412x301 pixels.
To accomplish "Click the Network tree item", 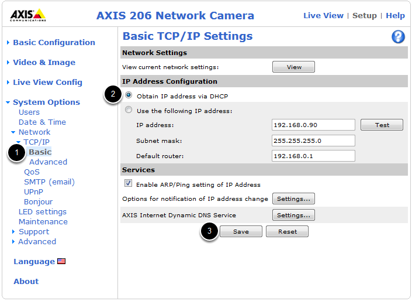I will (34, 132).
